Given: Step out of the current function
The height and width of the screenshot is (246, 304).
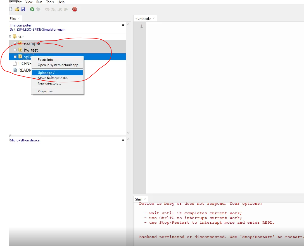Looking at the screenshot, I should point(59,9).
